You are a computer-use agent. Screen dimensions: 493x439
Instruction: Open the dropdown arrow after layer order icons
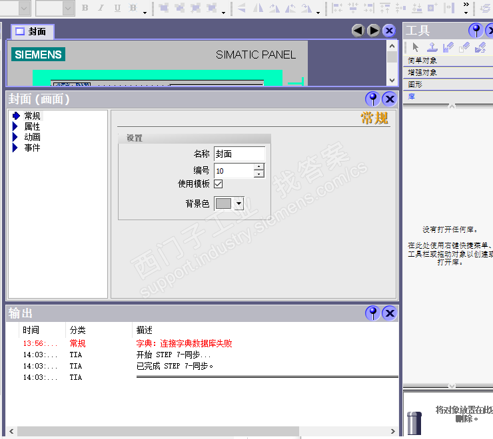224,13
